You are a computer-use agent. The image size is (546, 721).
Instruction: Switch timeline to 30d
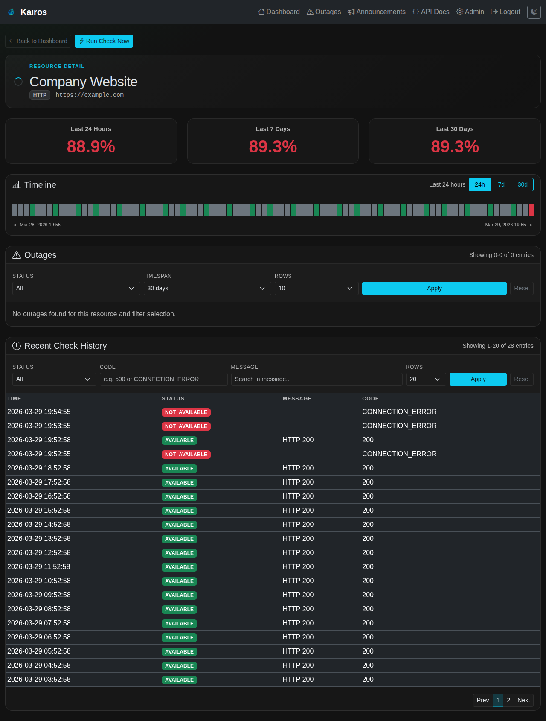pyautogui.click(x=523, y=184)
